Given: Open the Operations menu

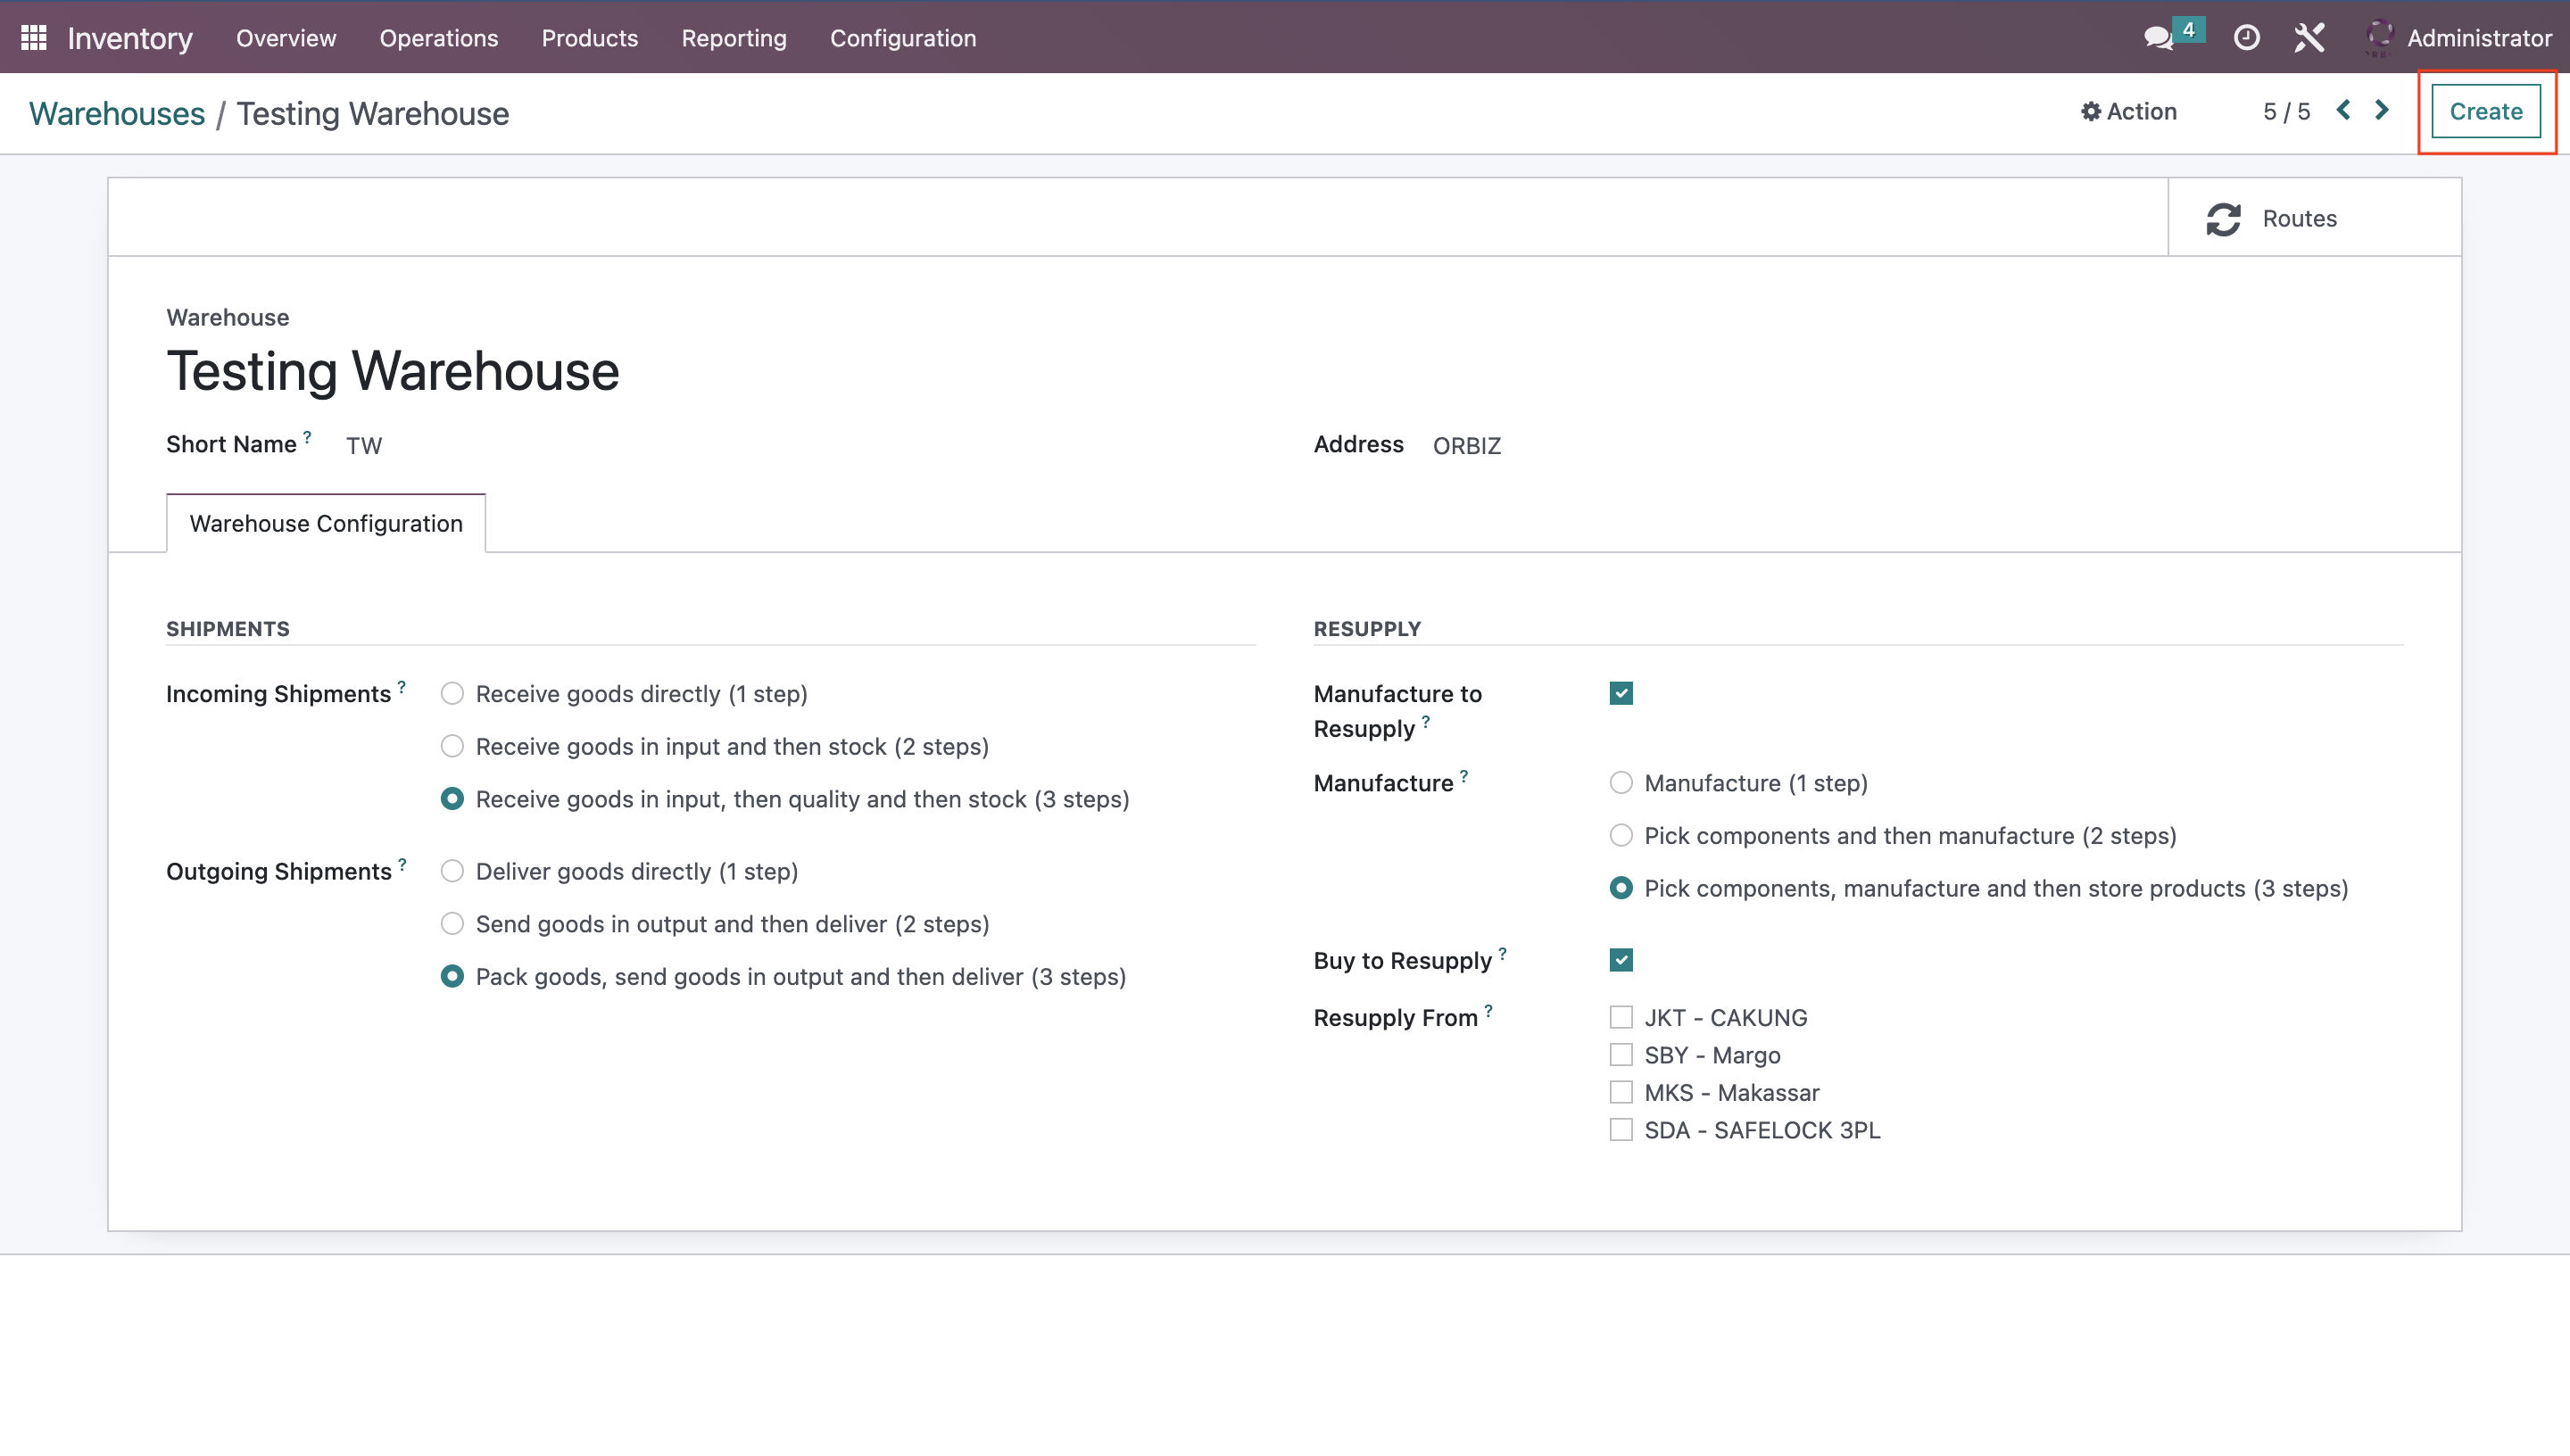Looking at the screenshot, I should click(438, 39).
